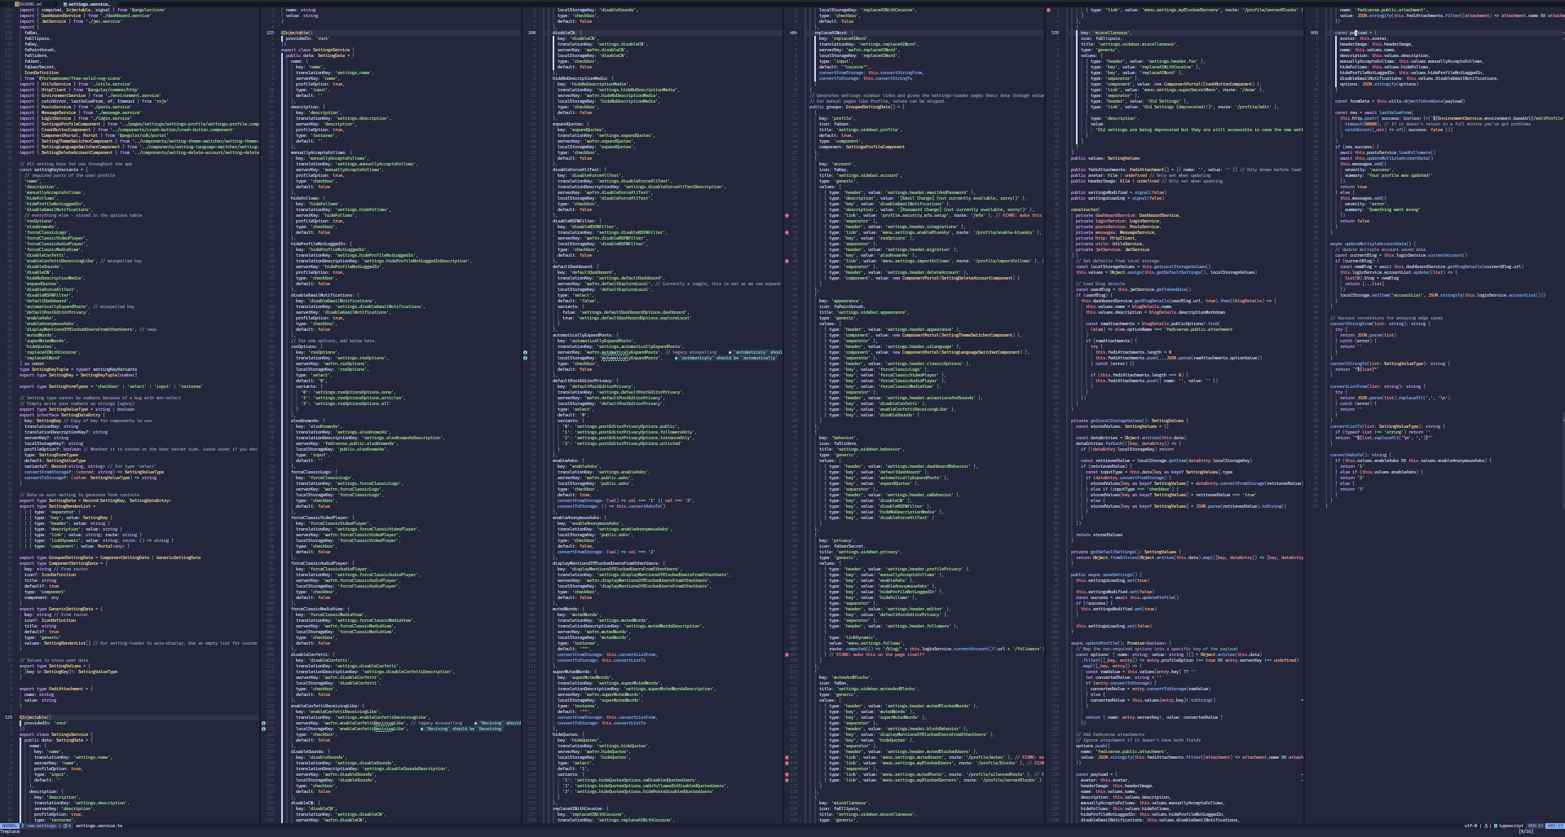Click the README.md file type icon
Image resolution: width=1565 pixels, height=837 pixels.
pos(17,4)
